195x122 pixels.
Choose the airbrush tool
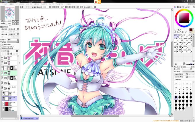coord(181,36)
